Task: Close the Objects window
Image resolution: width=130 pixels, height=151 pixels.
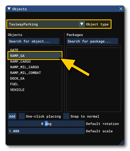Action: (121, 9)
